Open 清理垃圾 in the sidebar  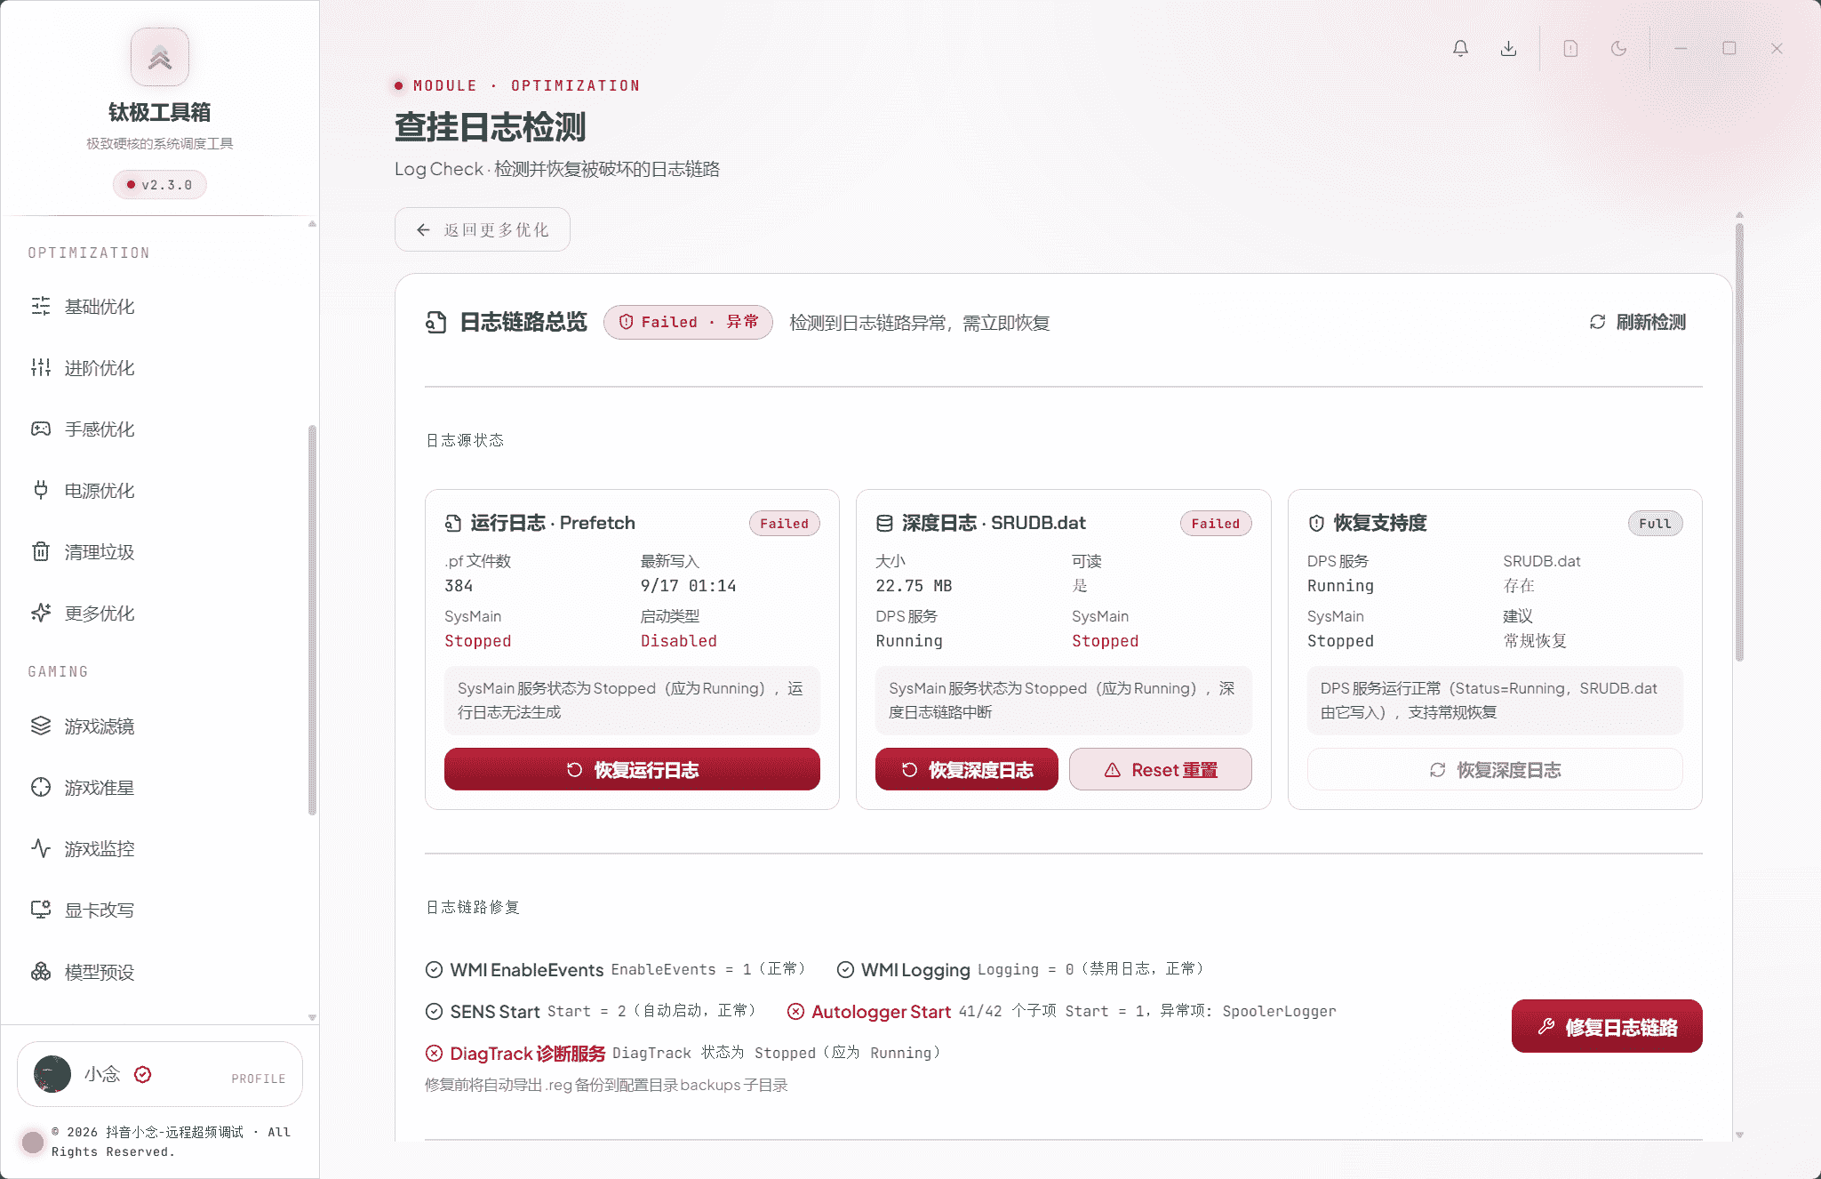coord(160,552)
